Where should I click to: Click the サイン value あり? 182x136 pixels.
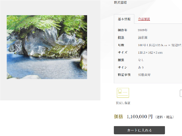click(141, 67)
